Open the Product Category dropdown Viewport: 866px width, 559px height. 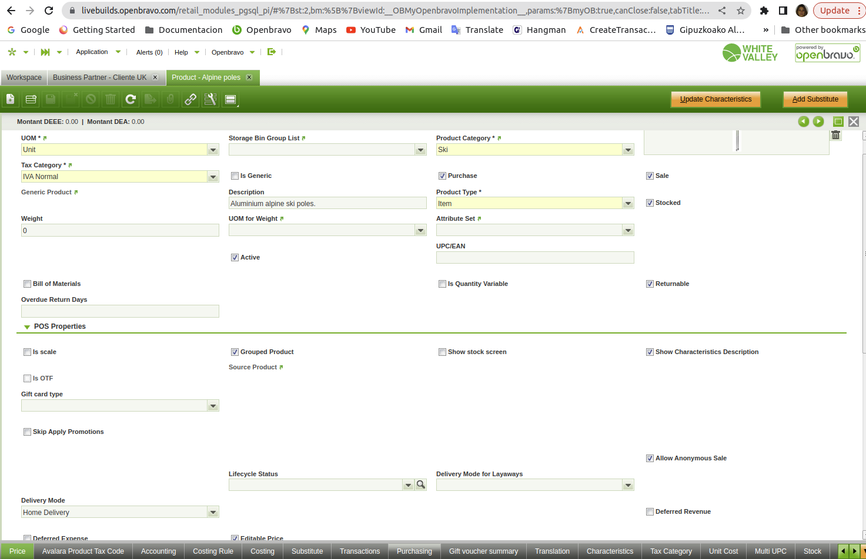tap(628, 150)
